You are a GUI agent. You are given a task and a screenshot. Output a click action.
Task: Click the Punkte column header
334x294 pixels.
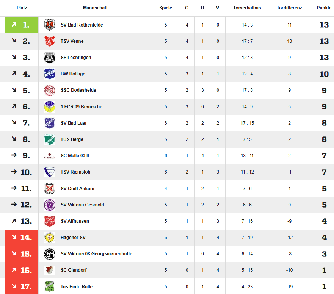click(x=324, y=8)
